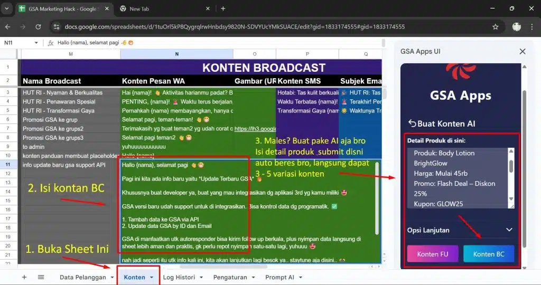Click the browser back arrow
The width and height of the screenshot is (541, 285).
(7, 27)
